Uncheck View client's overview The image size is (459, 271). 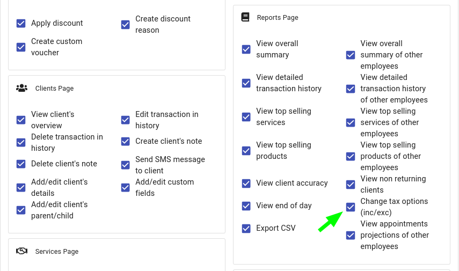tap(21, 120)
